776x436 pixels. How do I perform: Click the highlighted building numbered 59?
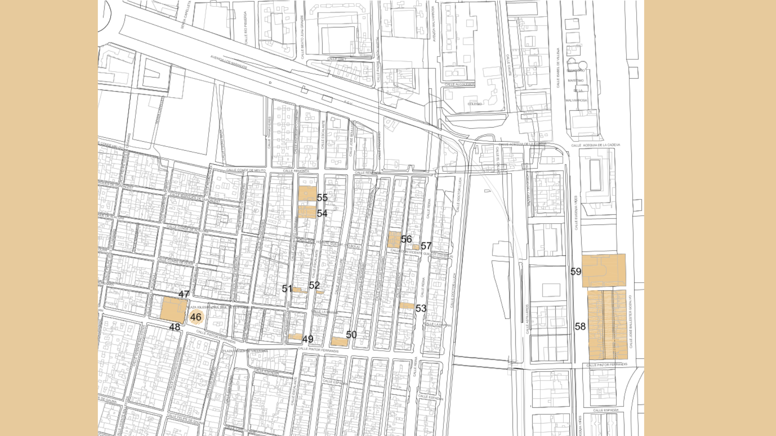click(603, 270)
